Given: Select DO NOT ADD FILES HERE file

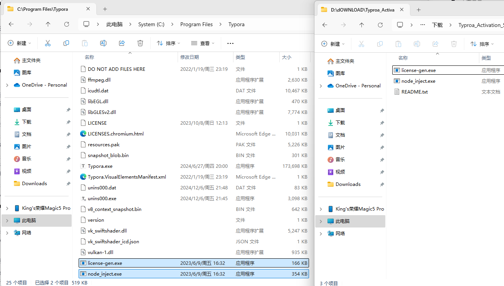Looking at the screenshot, I should (x=194, y=69).
